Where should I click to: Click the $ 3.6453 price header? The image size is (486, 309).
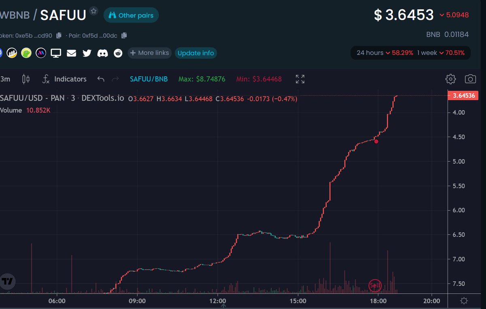pos(404,15)
